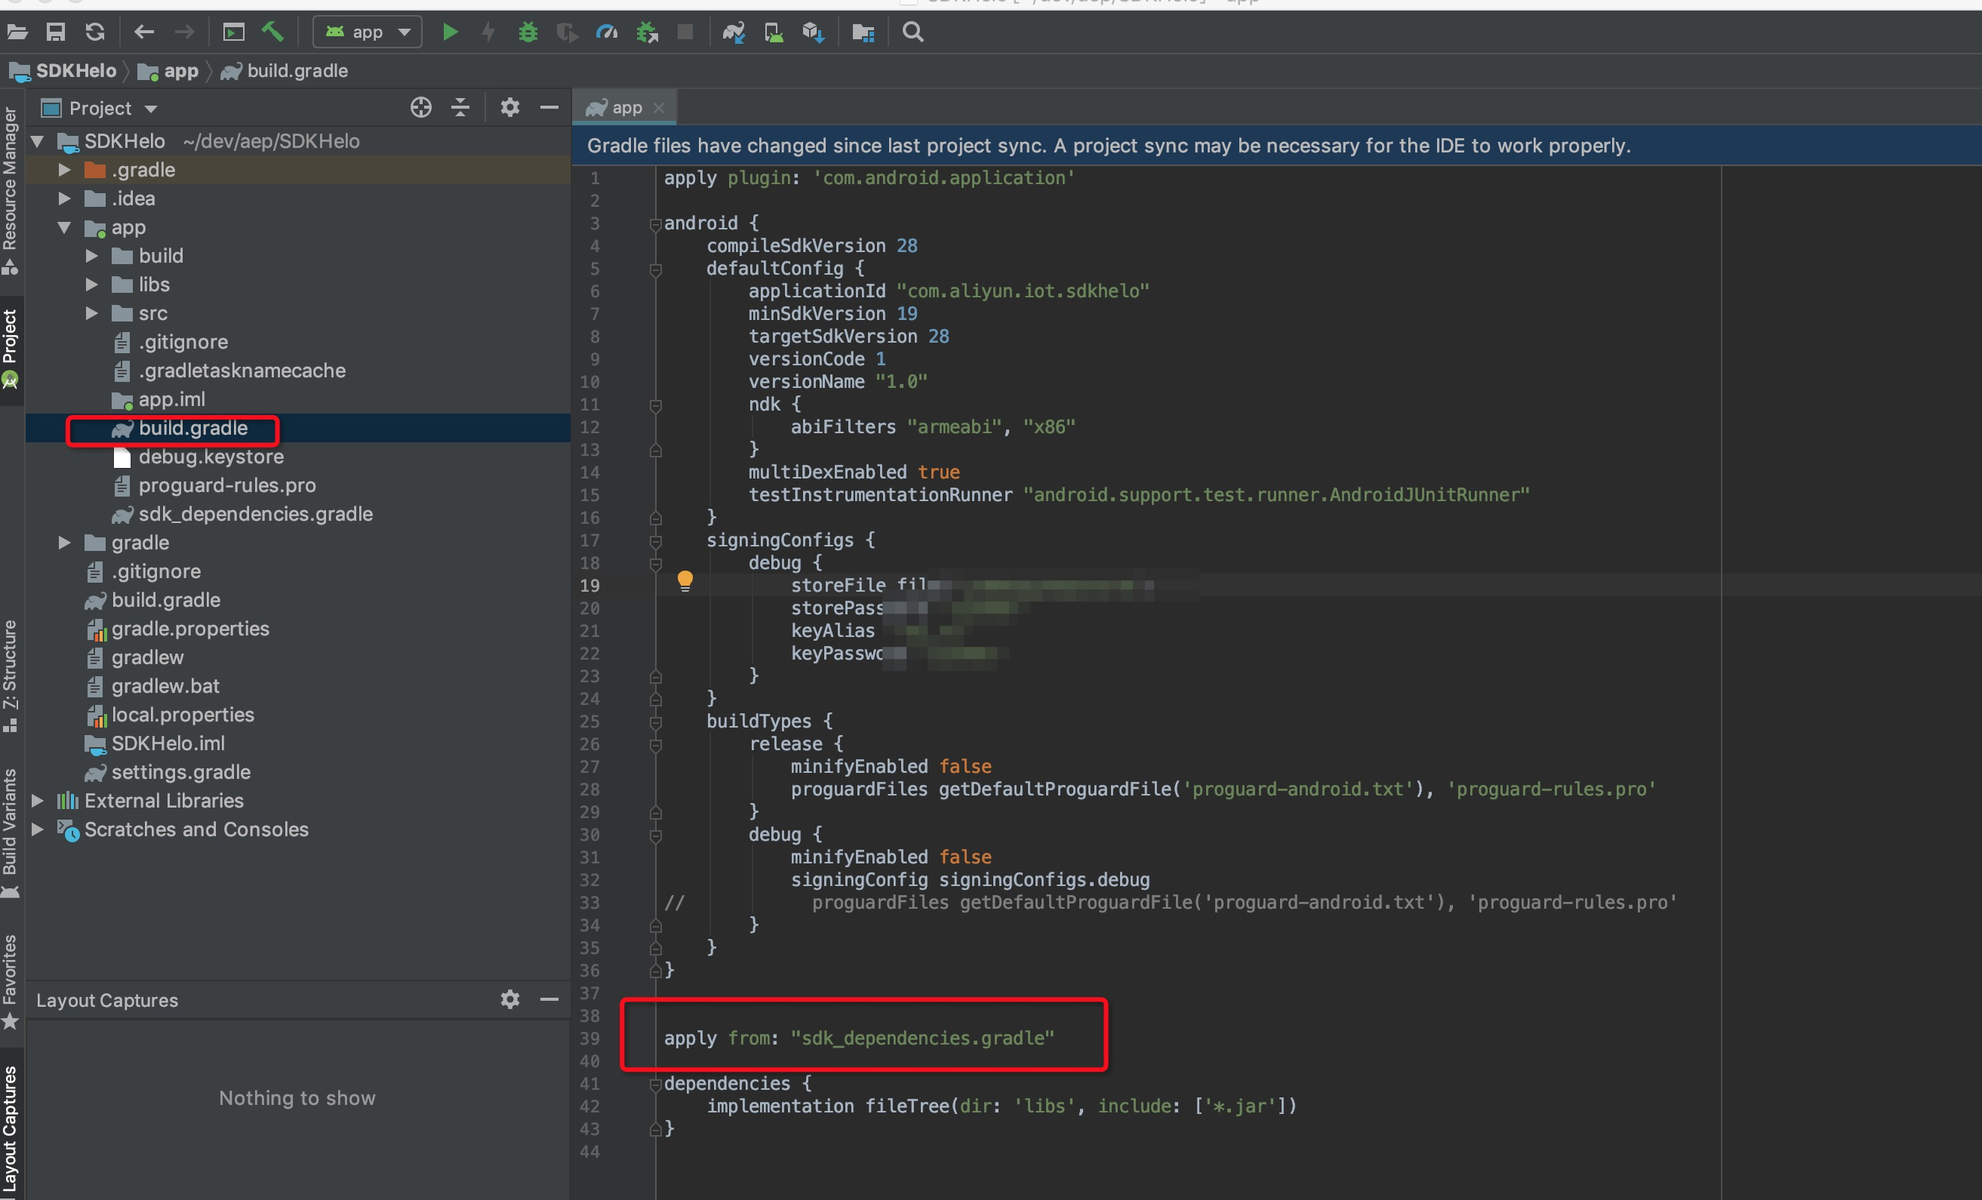The width and height of the screenshot is (1982, 1200).
Task: Hide Layout Captures panel minus icon
Action: [x=549, y=1000]
